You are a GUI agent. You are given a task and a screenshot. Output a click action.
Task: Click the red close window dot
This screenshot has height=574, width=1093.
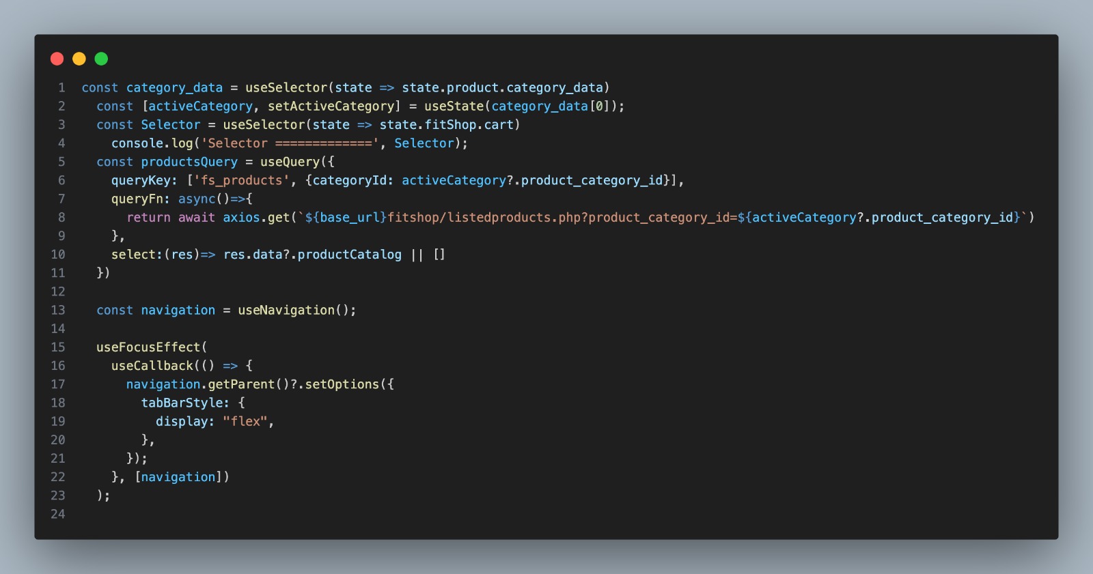(57, 59)
